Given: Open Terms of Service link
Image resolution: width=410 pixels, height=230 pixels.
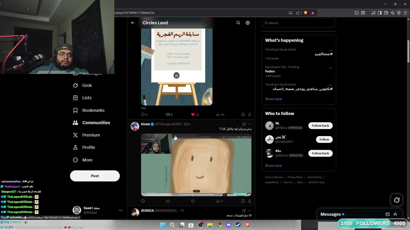Looking at the screenshot, I should pyautogui.click(x=274, y=177).
